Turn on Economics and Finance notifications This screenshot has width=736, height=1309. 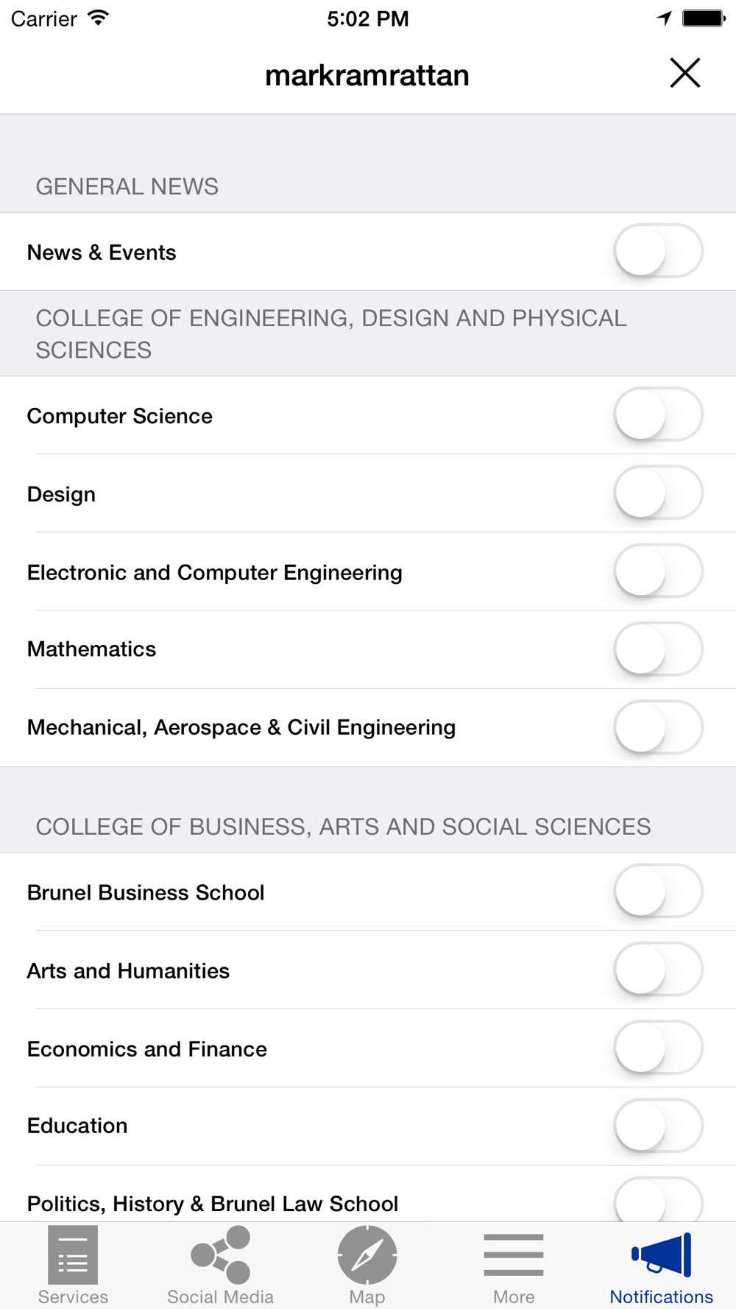(x=658, y=1048)
